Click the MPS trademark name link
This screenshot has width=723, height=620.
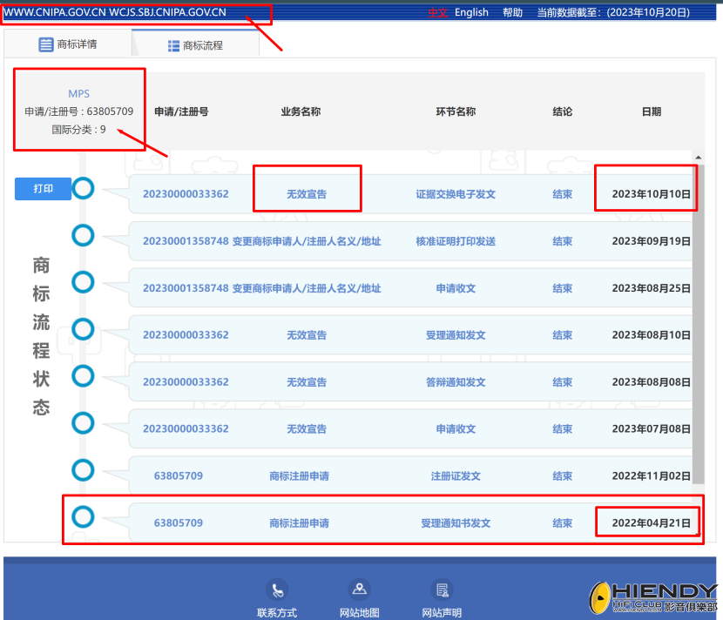(79, 93)
